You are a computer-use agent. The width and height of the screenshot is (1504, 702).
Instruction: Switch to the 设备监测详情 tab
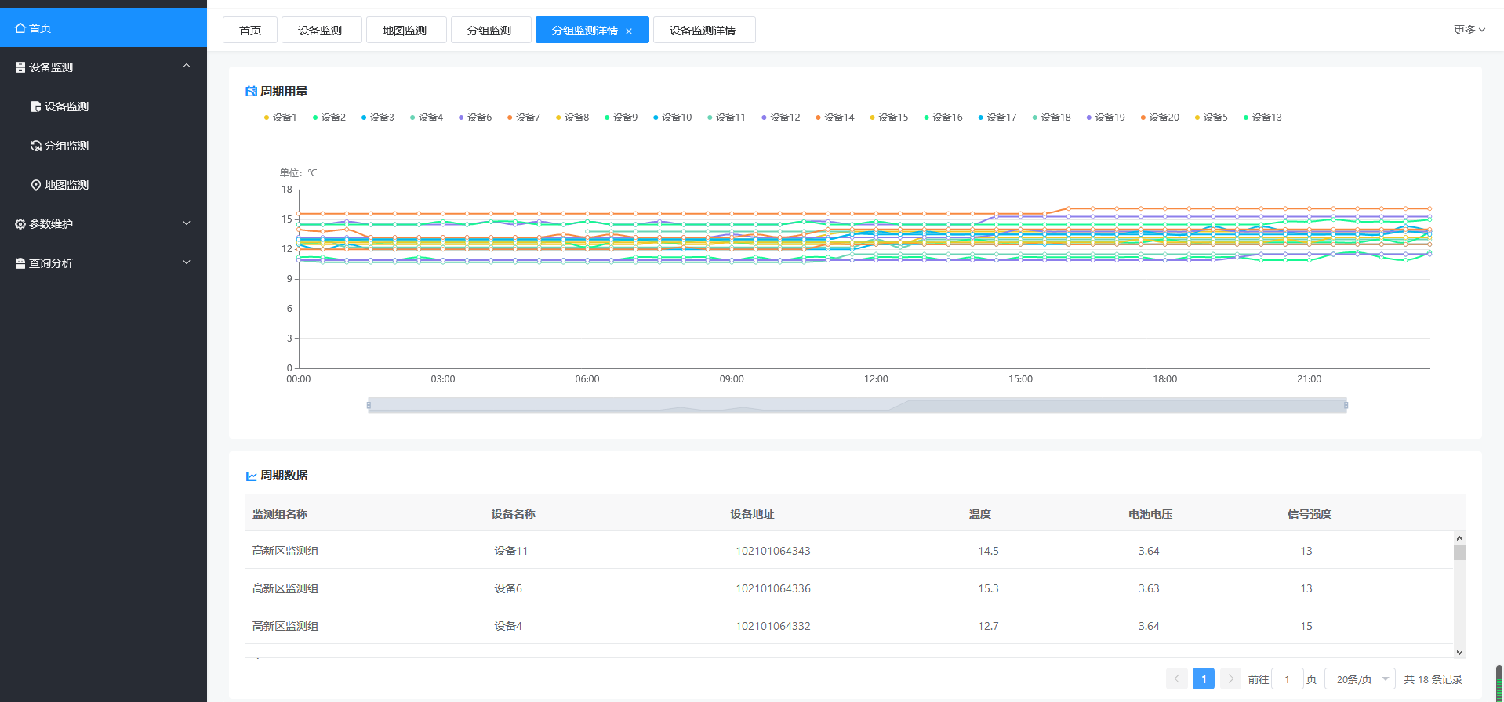[x=703, y=31]
